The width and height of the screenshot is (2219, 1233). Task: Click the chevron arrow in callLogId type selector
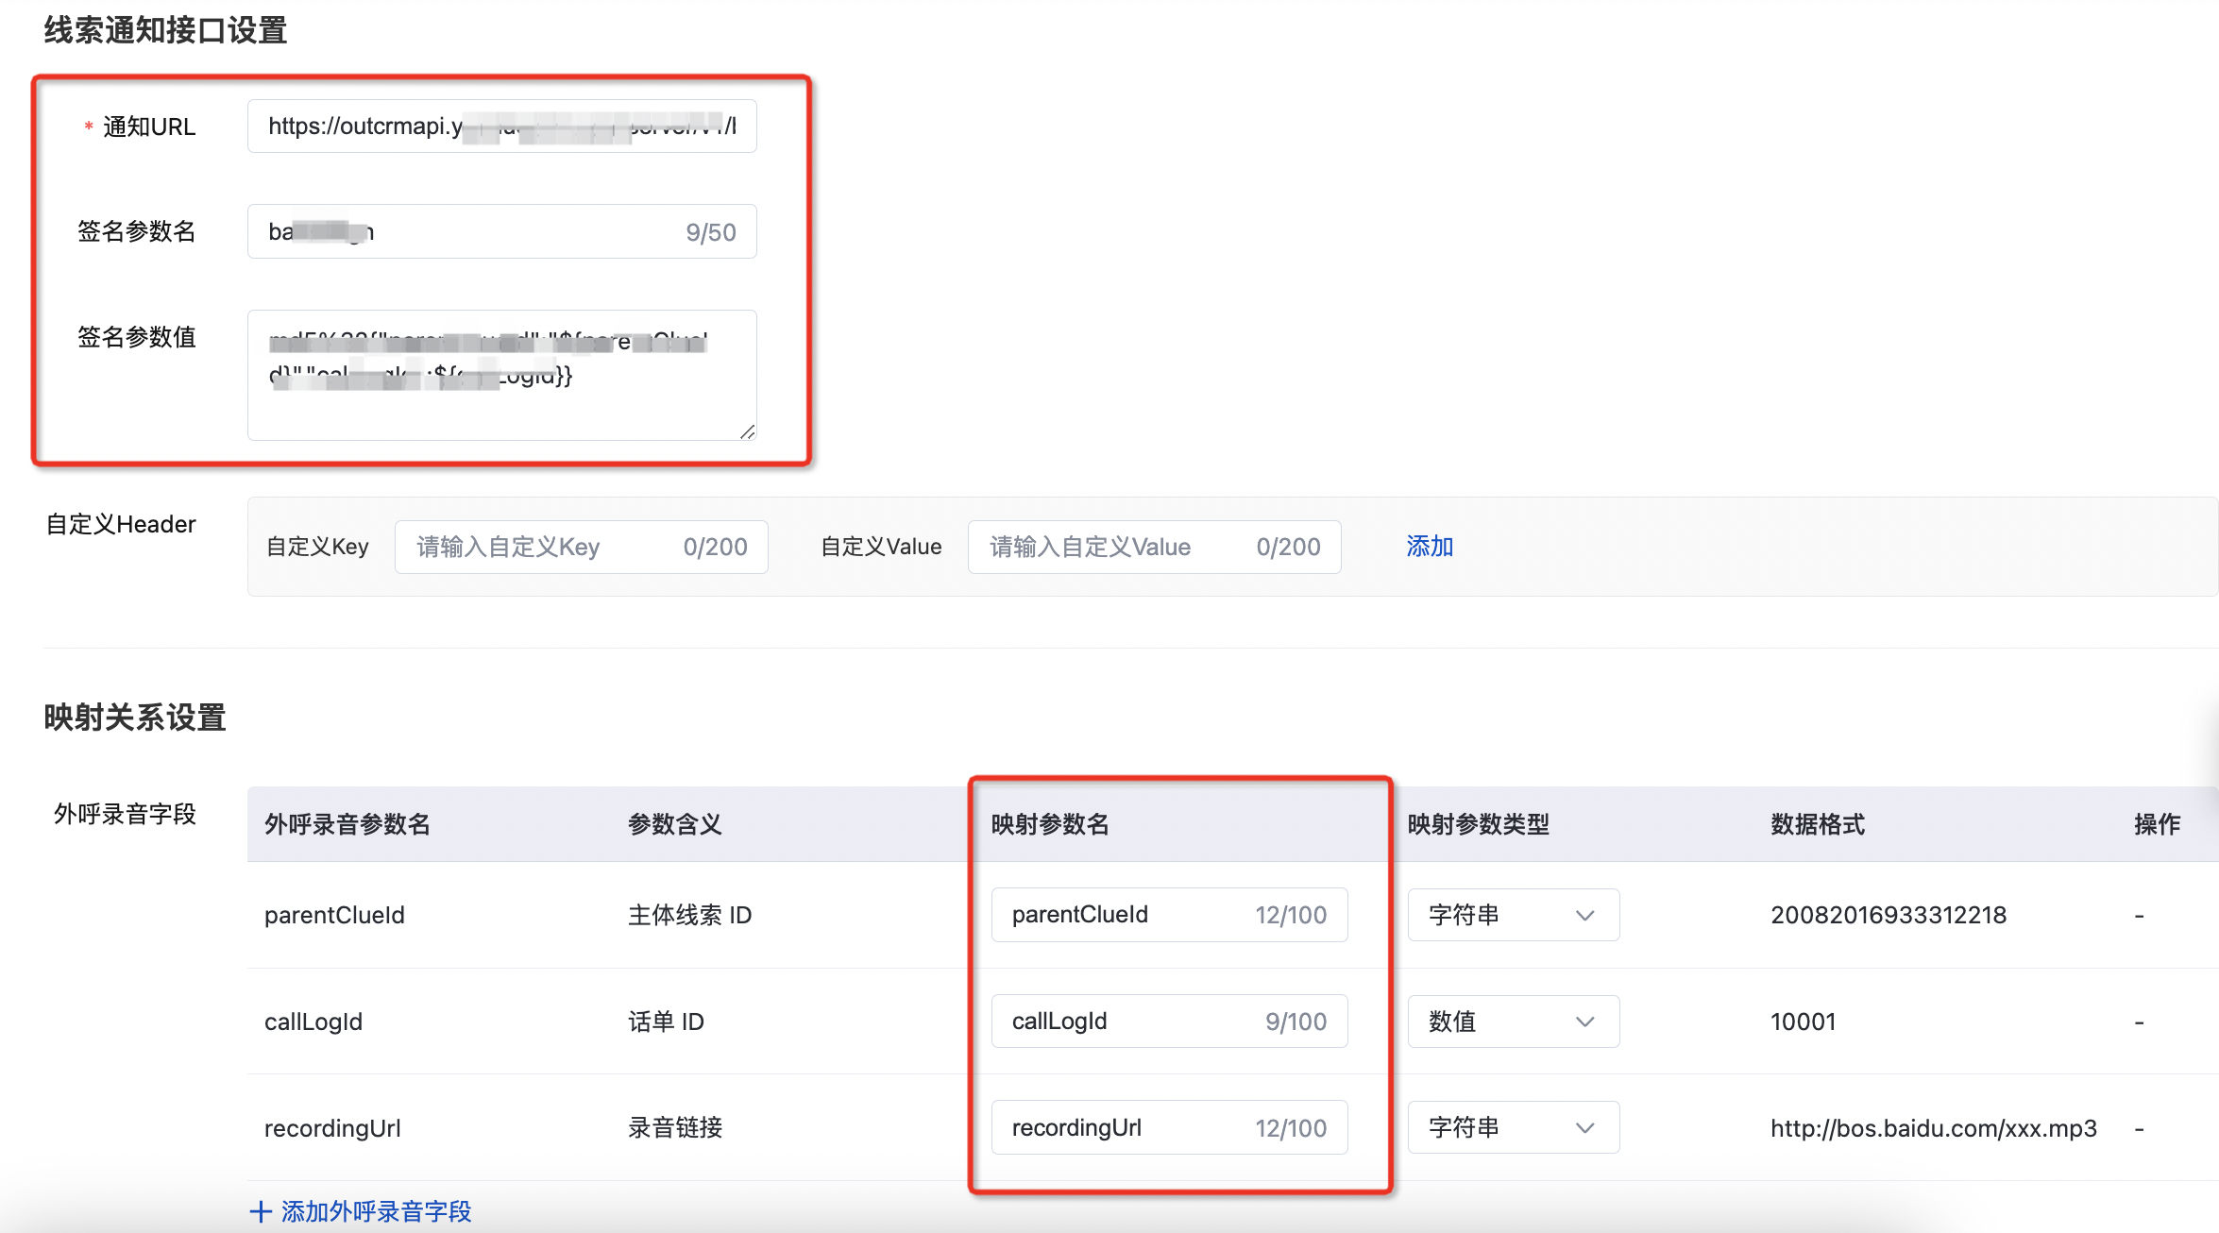click(1584, 1022)
